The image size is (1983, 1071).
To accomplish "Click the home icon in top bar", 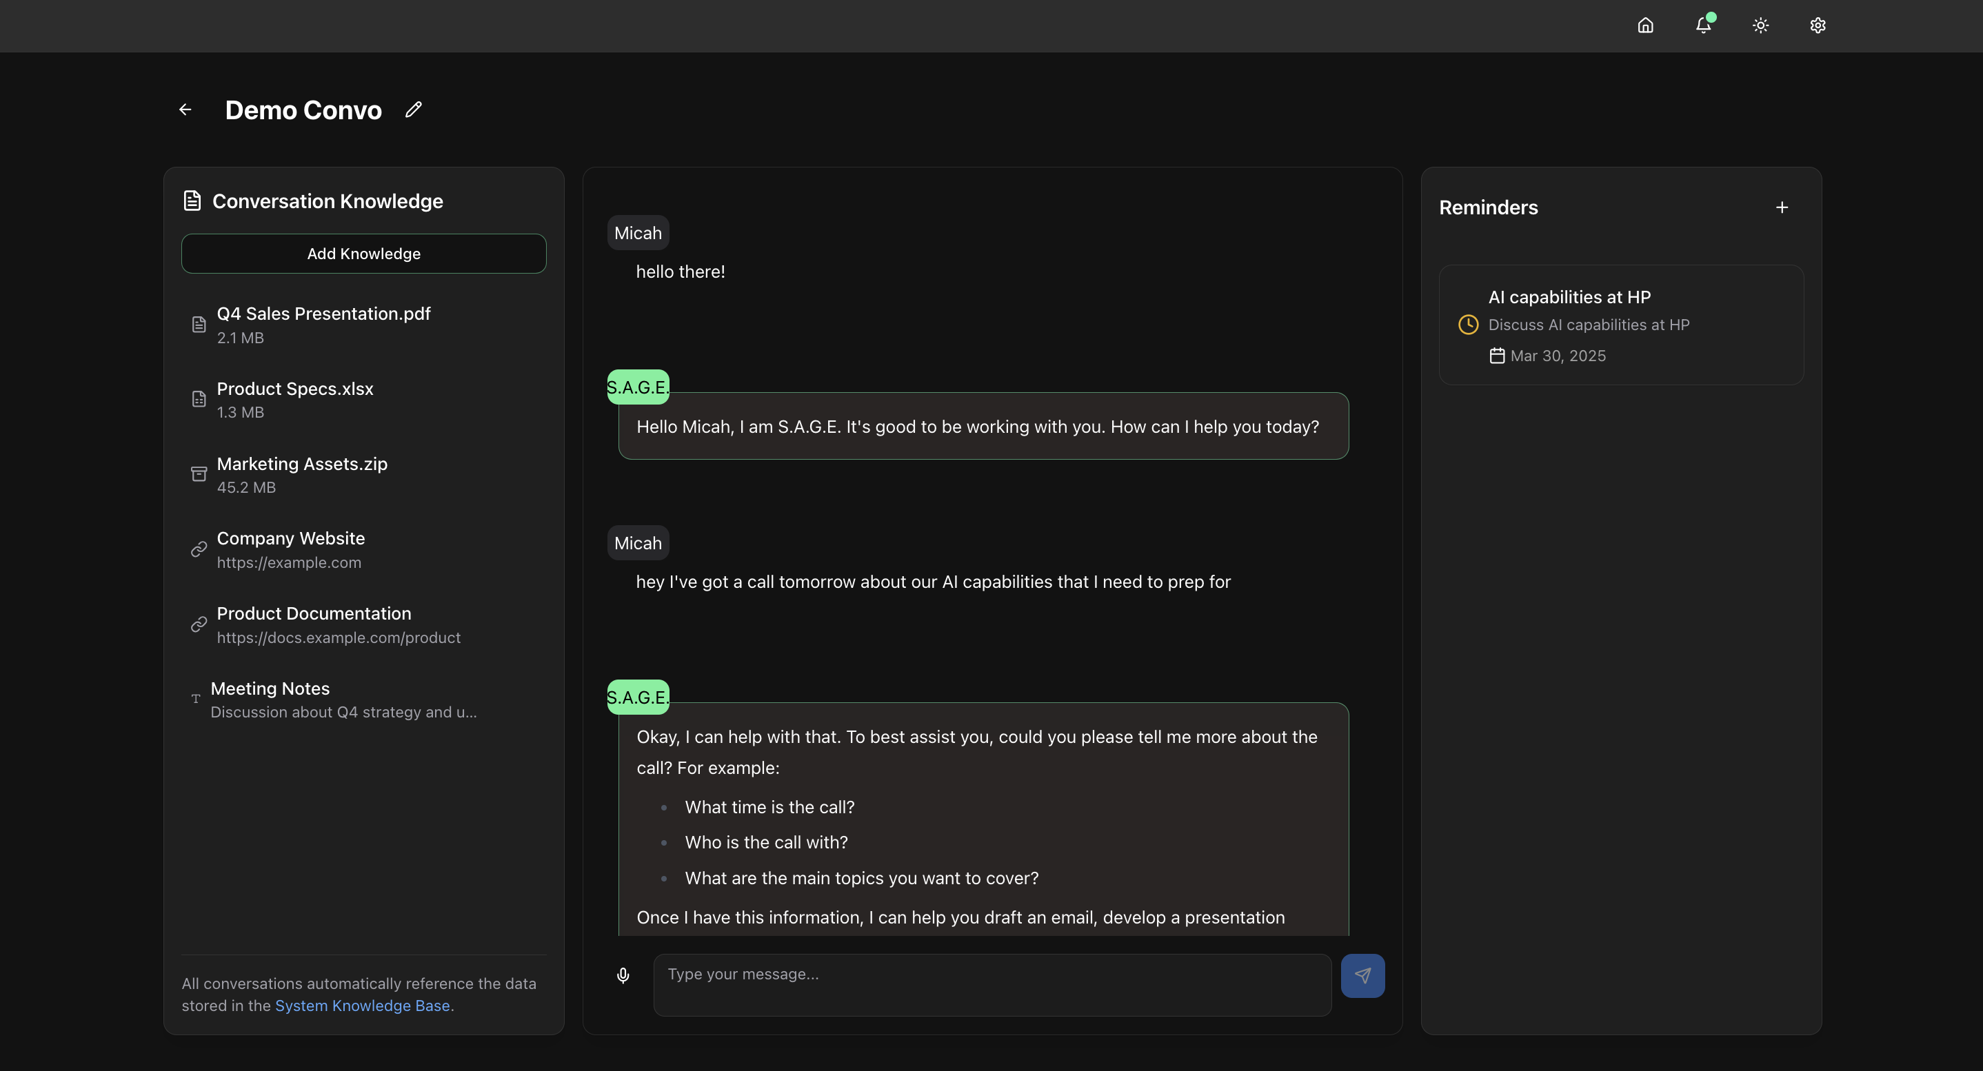I will coord(1645,25).
